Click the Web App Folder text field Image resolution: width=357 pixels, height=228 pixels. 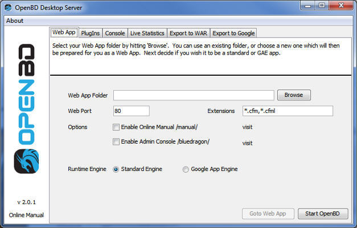pos(194,95)
